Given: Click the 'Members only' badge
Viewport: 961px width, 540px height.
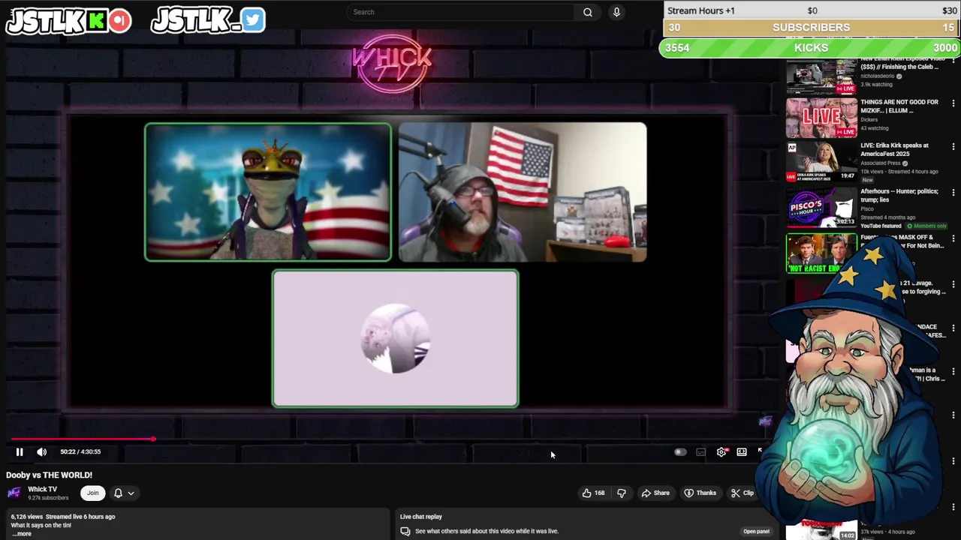Looking at the screenshot, I should tap(927, 226).
